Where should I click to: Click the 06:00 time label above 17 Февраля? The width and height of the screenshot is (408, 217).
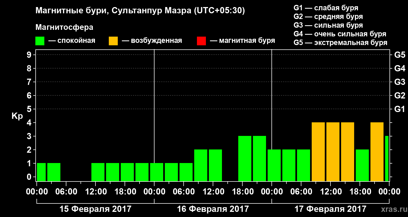tap(301, 192)
